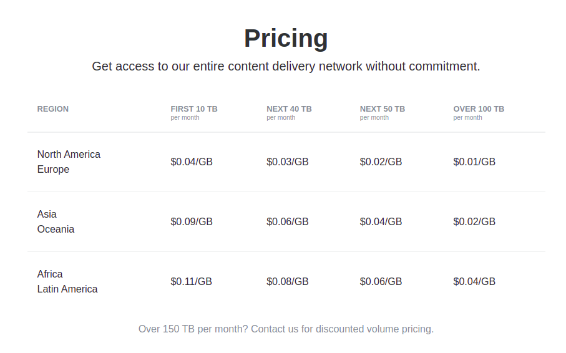This screenshot has width=566, height=353.
Task: Click the $0.08/GB price in Africa row
Action: click(x=288, y=282)
